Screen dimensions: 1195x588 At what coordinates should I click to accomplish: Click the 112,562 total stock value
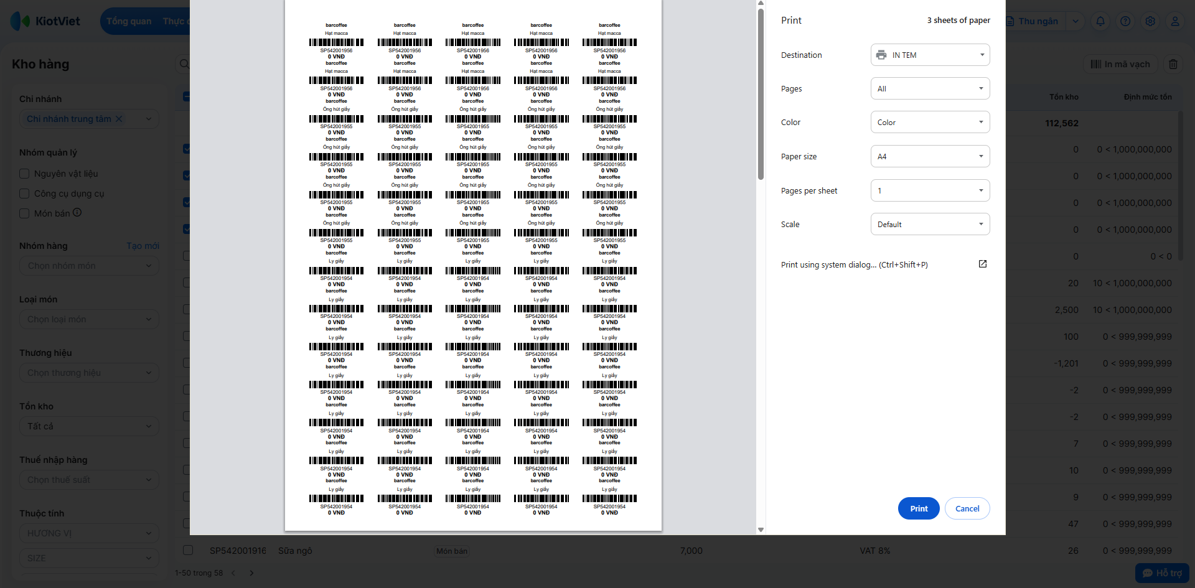point(1062,123)
